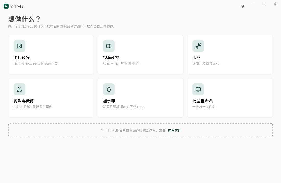This screenshot has width=281, height=183.
Task: Click the drop zone hint text 也可以把图片或视频直接拖到这里
Action: 131,130
